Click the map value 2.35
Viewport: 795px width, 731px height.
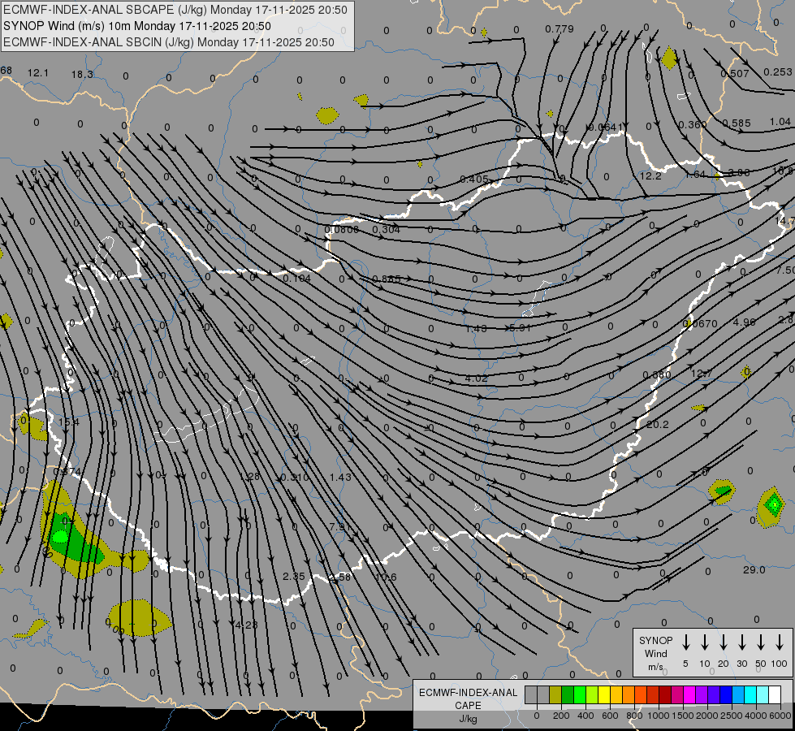coord(294,577)
